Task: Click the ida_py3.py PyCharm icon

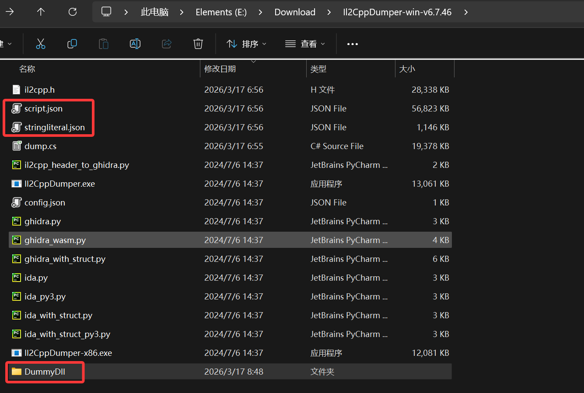Action: click(17, 296)
